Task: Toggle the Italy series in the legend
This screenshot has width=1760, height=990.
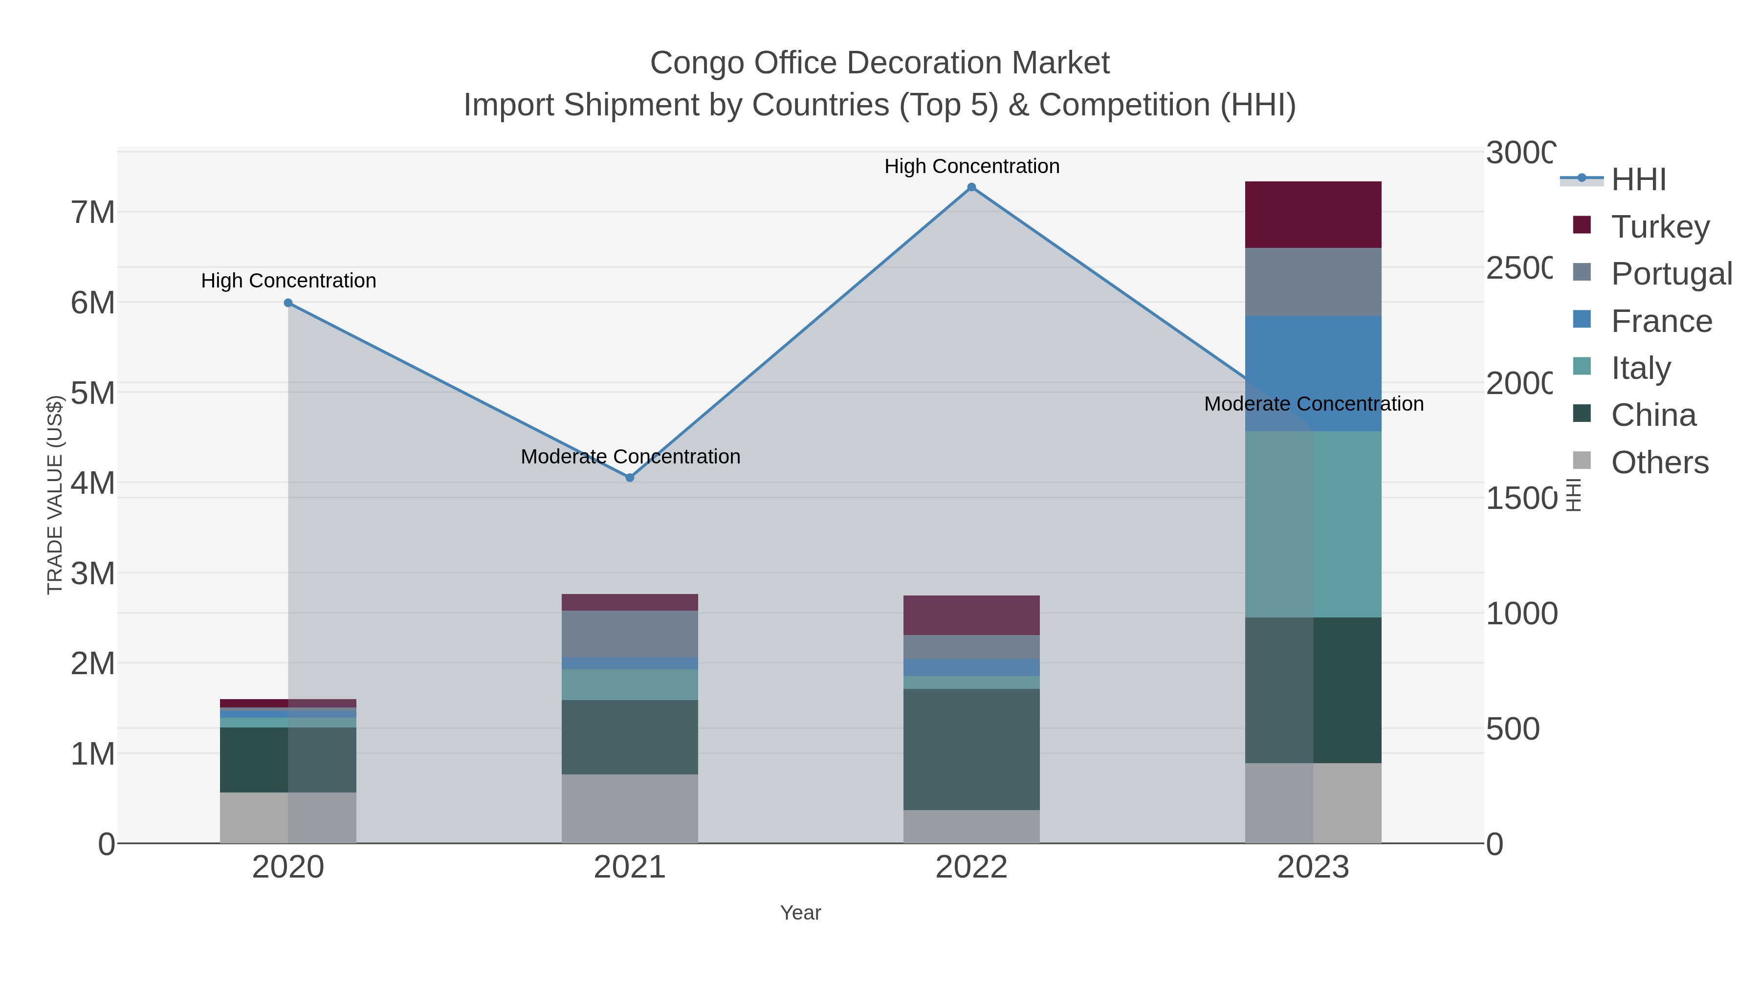Action: click(1621, 368)
